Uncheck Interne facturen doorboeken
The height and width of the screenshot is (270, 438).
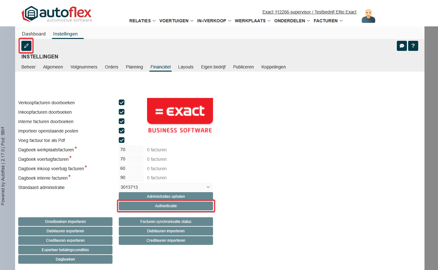pyautogui.click(x=122, y=121)
